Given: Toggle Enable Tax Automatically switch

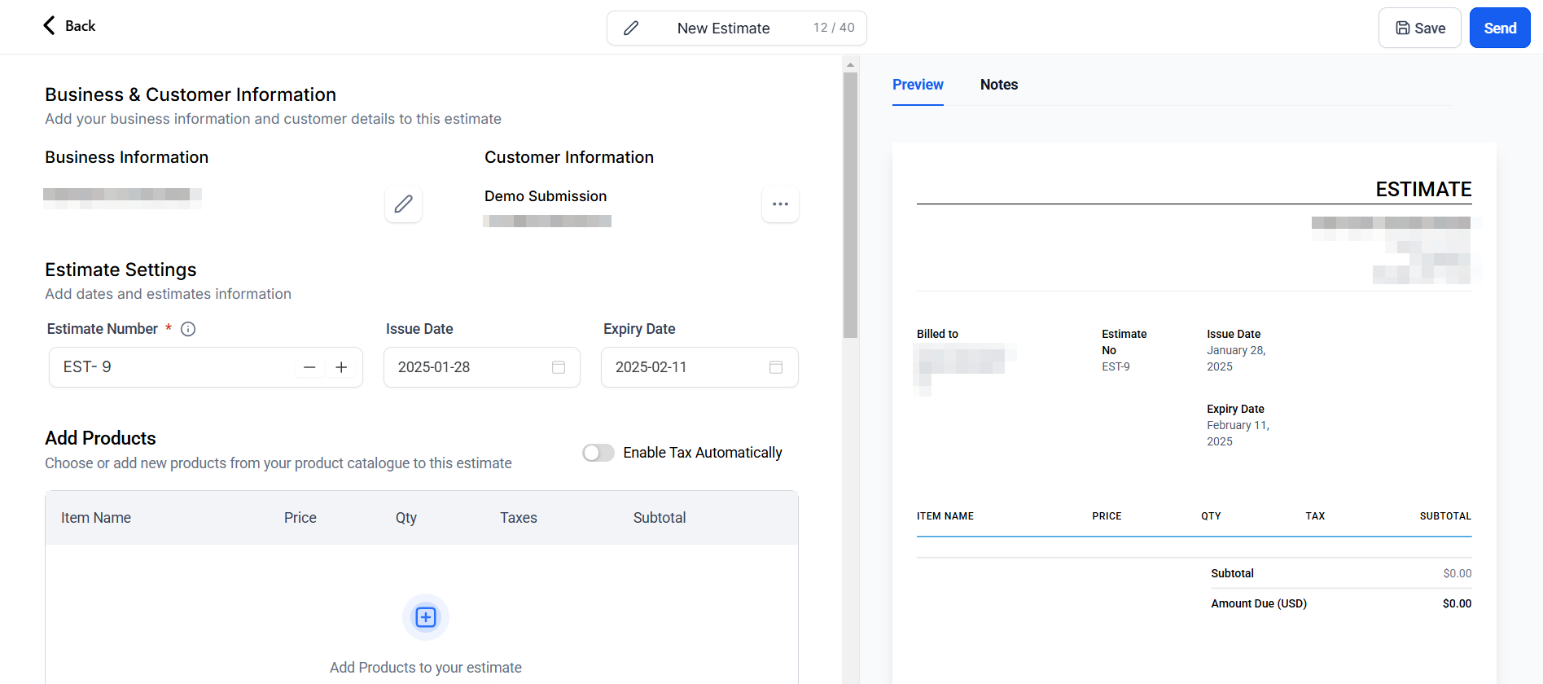Looking at the screenshot, I should click(x=598, y=453).
